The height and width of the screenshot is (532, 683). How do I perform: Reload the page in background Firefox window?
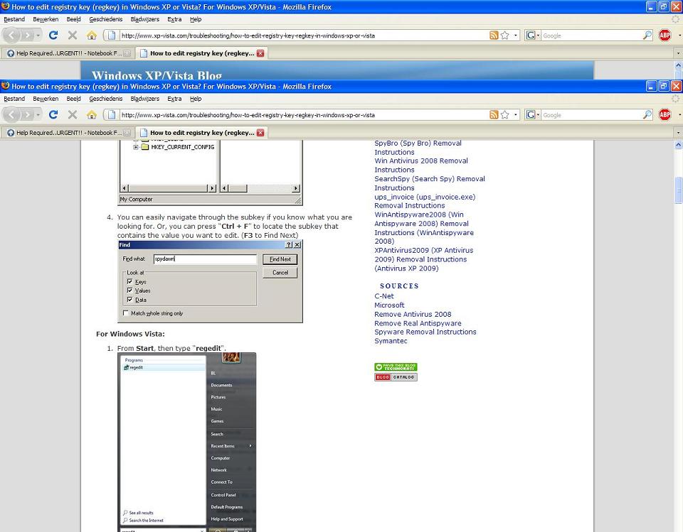[53, 36]
